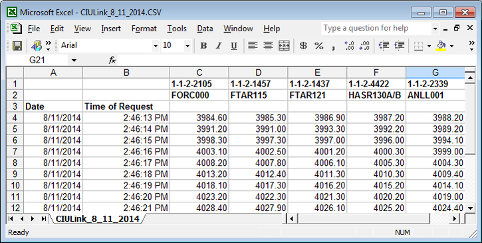This screenshot has height=243, width=482.
Task: Select row 7 header
Action: click(x=15, y=152)
